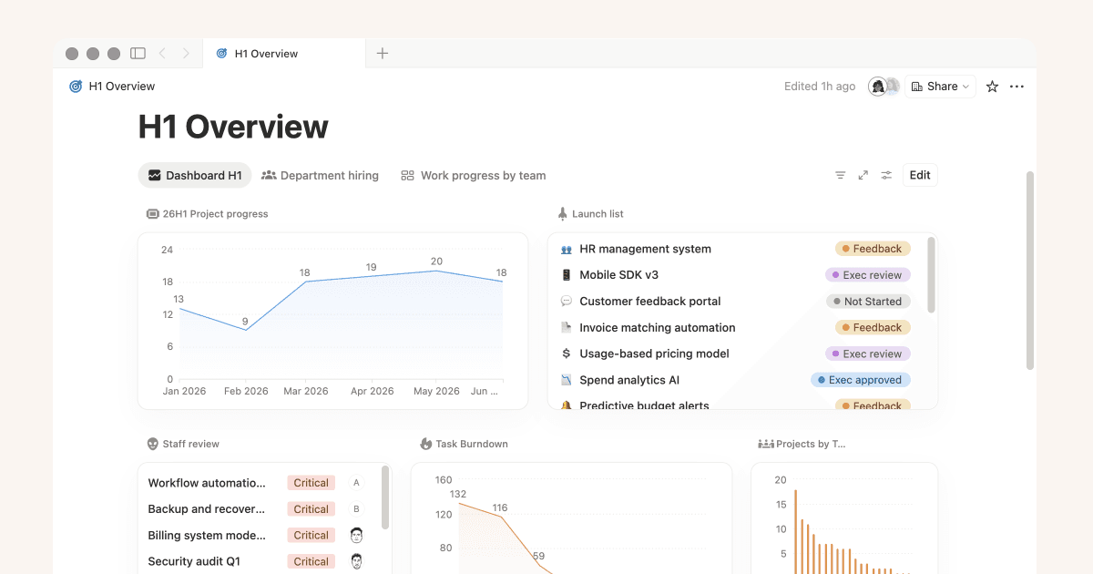Click the icon next to Staff review
The width and height of the screenshot is (1093, 574).
(151, 444)
